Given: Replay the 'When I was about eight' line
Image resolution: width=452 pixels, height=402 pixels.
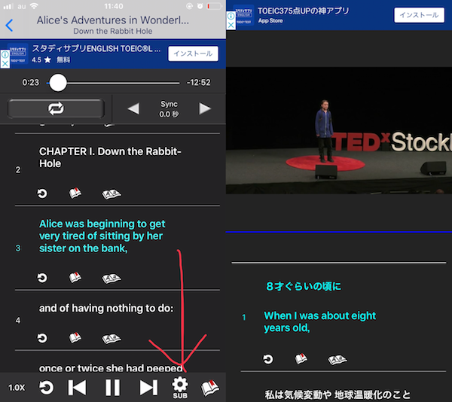Looking at the screenshot, I should pos(267,359).
